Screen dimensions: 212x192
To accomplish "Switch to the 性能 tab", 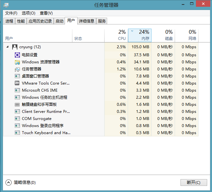I will (x=21, y=21).
